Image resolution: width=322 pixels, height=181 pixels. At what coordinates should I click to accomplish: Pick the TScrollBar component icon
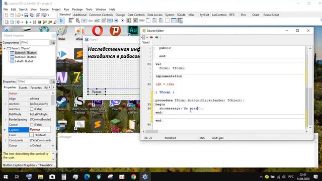(142, 21)
